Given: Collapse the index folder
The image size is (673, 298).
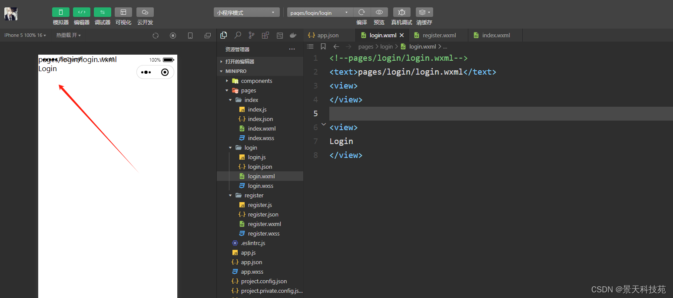Looking at the screenshot, I should tap(260, 100).
